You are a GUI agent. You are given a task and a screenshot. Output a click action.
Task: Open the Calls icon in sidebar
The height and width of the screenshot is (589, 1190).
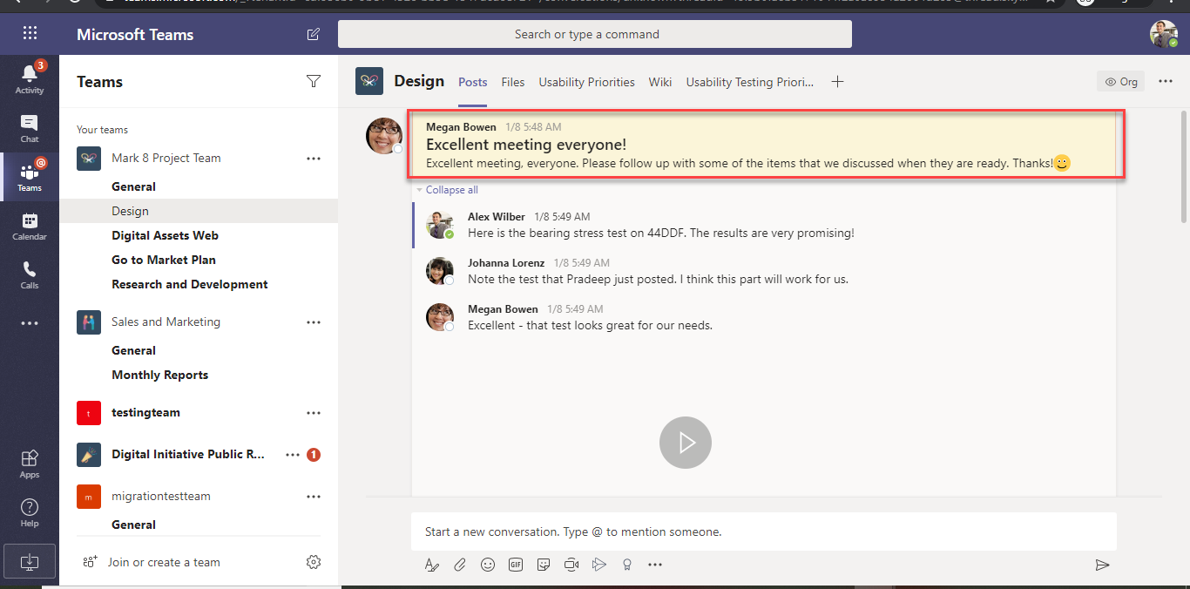30,274
